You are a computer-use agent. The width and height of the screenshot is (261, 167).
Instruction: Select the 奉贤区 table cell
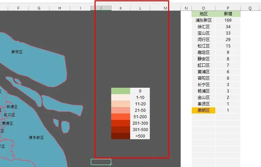point(203,104)
